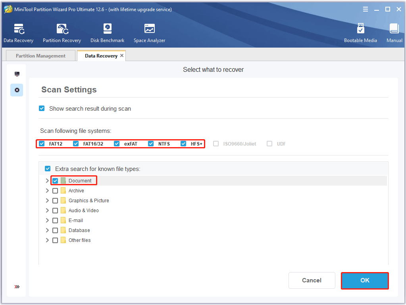
Task: Click the Other files folder icon
Action: [x=63, y=240]
